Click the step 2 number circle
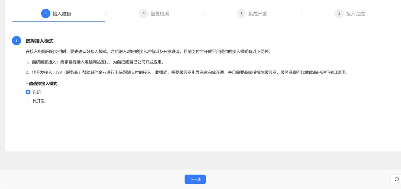The height and width of the screenshot is (189, 401). (143, 14)
